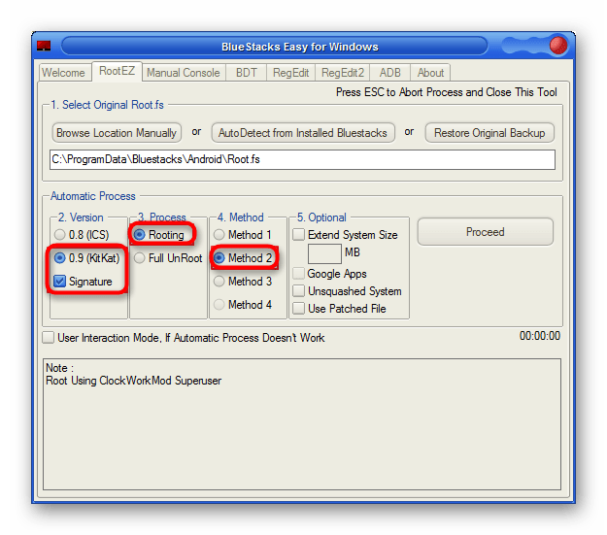
Task: Toggle the Signature checkbox
Action: coord(84,281)
